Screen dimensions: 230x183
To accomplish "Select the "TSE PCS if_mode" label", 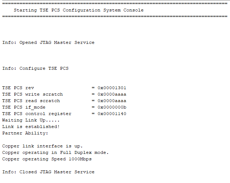I will [x=24, y=107].
